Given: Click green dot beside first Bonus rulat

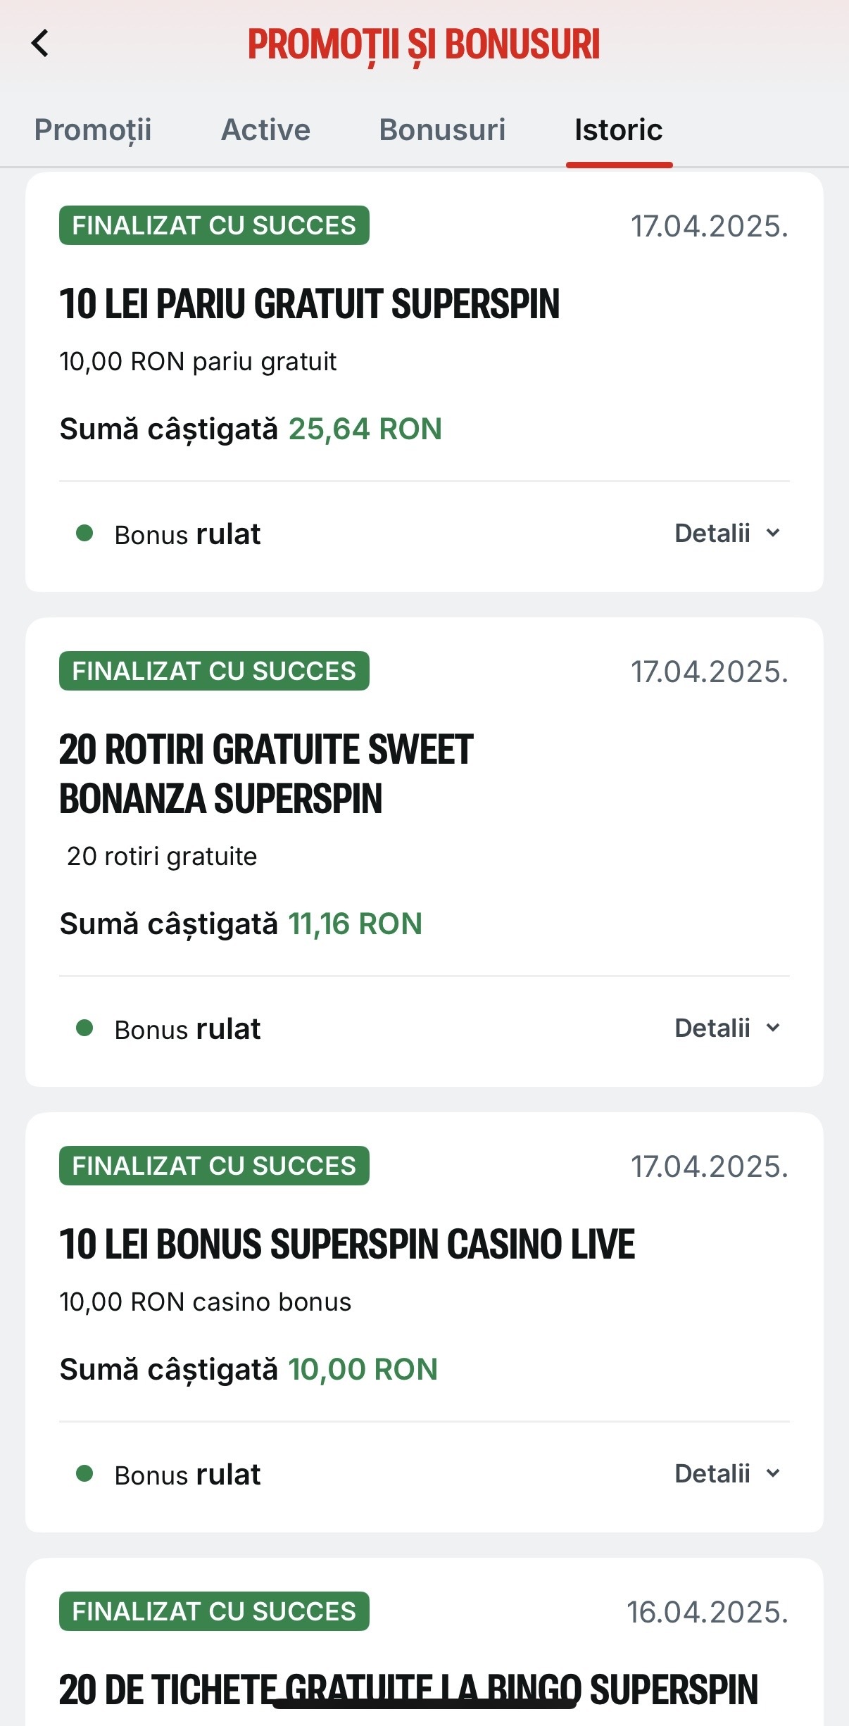Looking at the screenshot, I should 84,534.
